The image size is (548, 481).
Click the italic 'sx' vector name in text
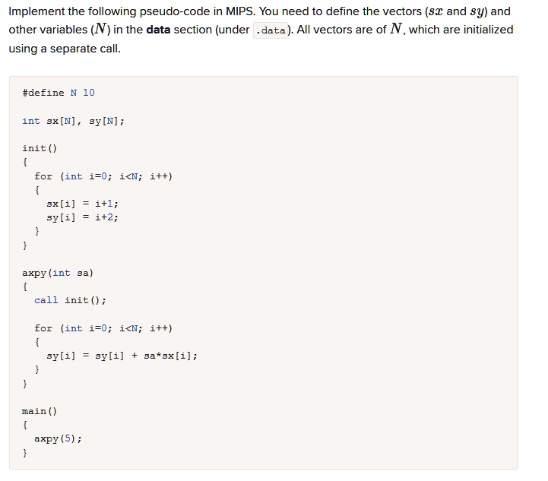[436, 11]
